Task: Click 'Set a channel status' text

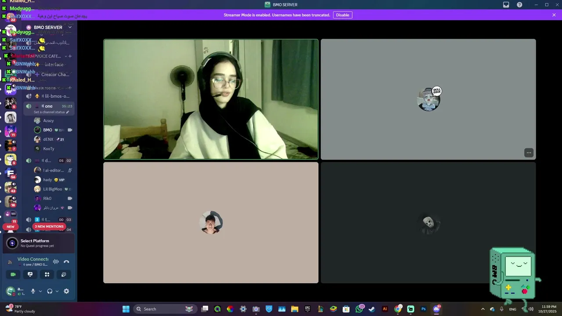Action: (x=49, y=112)
